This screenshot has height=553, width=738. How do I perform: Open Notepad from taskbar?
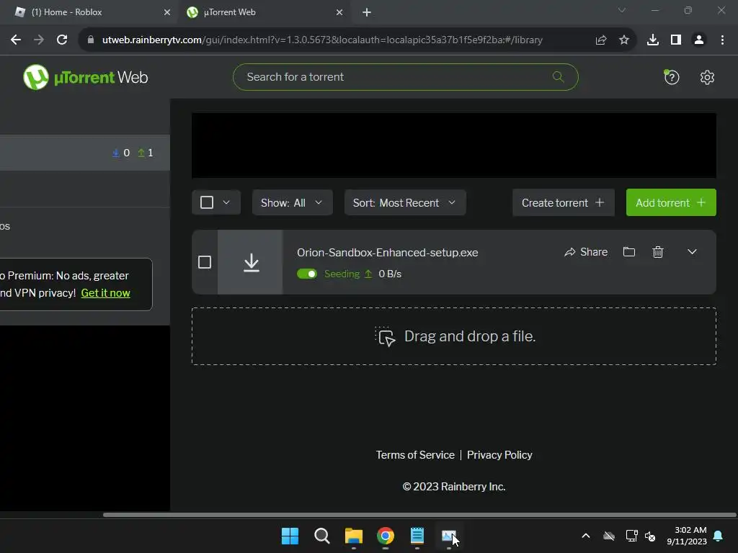click(x=417, y=536)
